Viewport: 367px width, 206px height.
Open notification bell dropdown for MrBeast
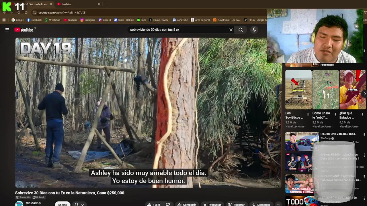[x=79, y=205]
